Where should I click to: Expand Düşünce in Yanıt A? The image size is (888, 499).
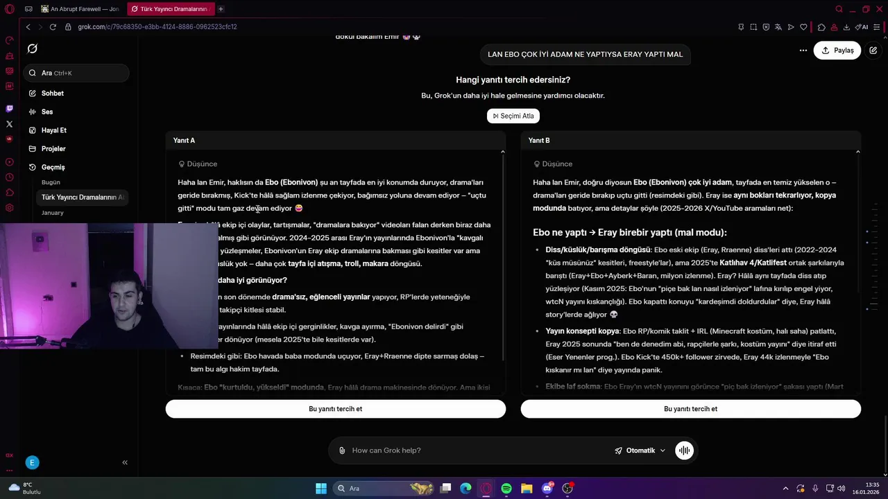tap(198, 164)
